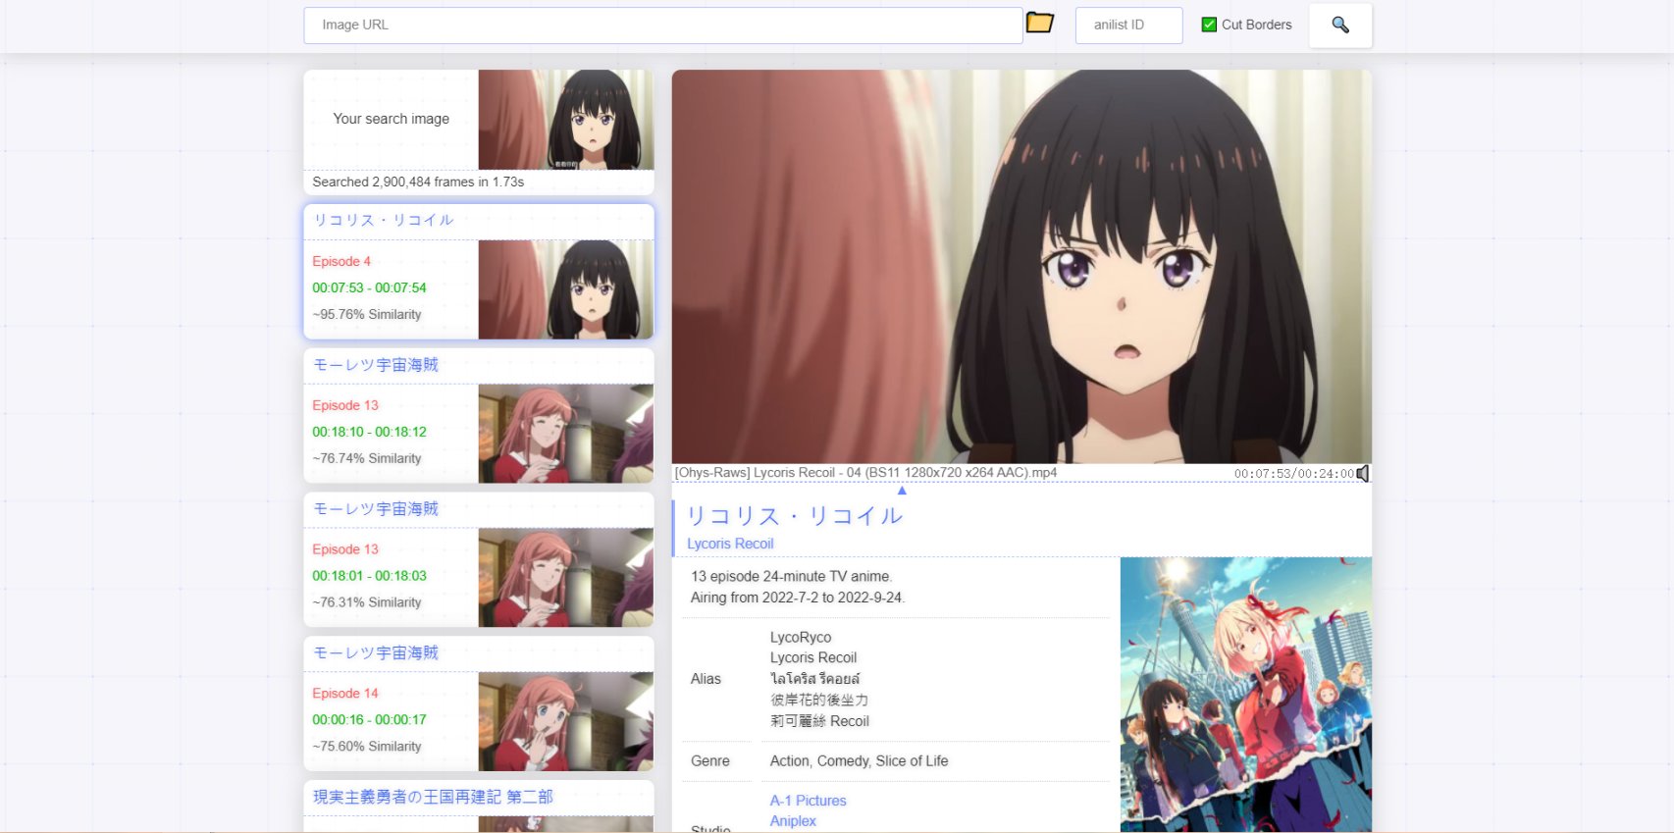
Task: Click the '~95.76% Similarity' text
Action: [x=367, y=314]
